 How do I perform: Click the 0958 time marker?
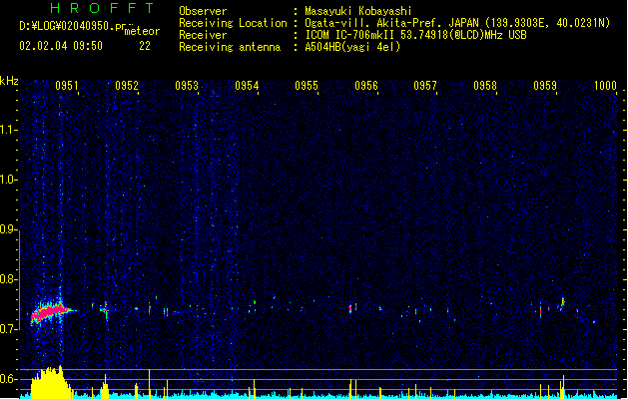coord(485,86)
